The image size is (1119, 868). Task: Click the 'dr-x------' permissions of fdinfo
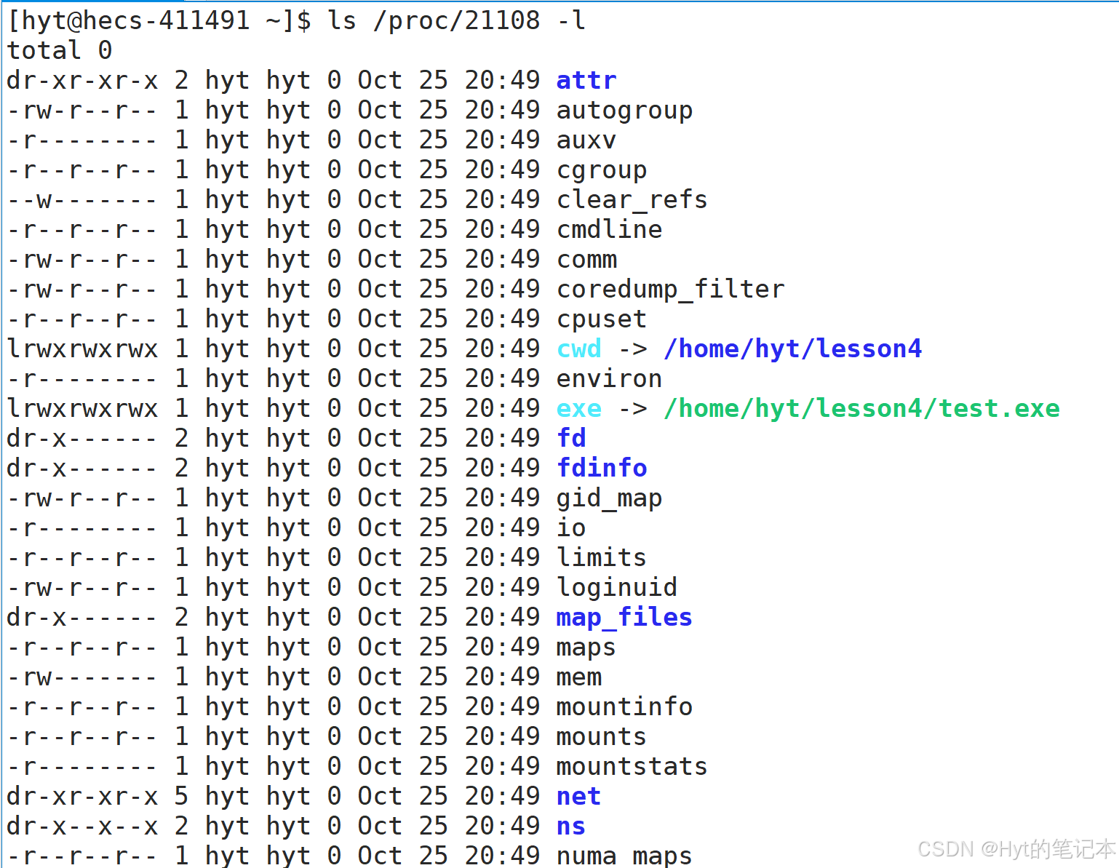click(x=82, y=468)
